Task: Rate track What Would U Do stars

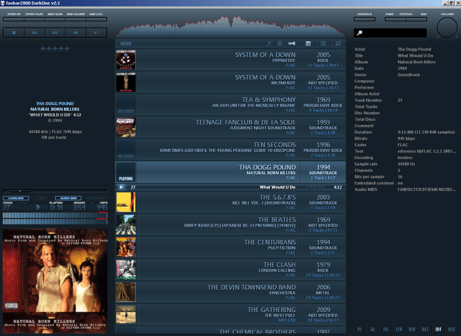Action: 316,187
